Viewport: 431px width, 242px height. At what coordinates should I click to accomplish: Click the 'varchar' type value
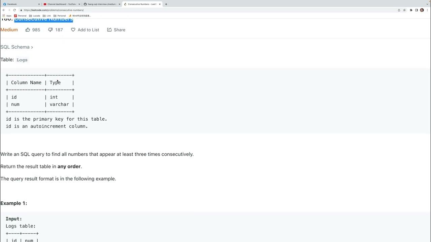(x=59, y=104)
